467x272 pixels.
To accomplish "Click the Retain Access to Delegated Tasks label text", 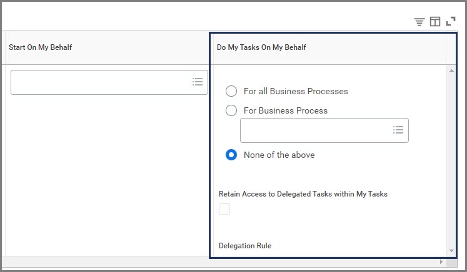I will 303,194.
